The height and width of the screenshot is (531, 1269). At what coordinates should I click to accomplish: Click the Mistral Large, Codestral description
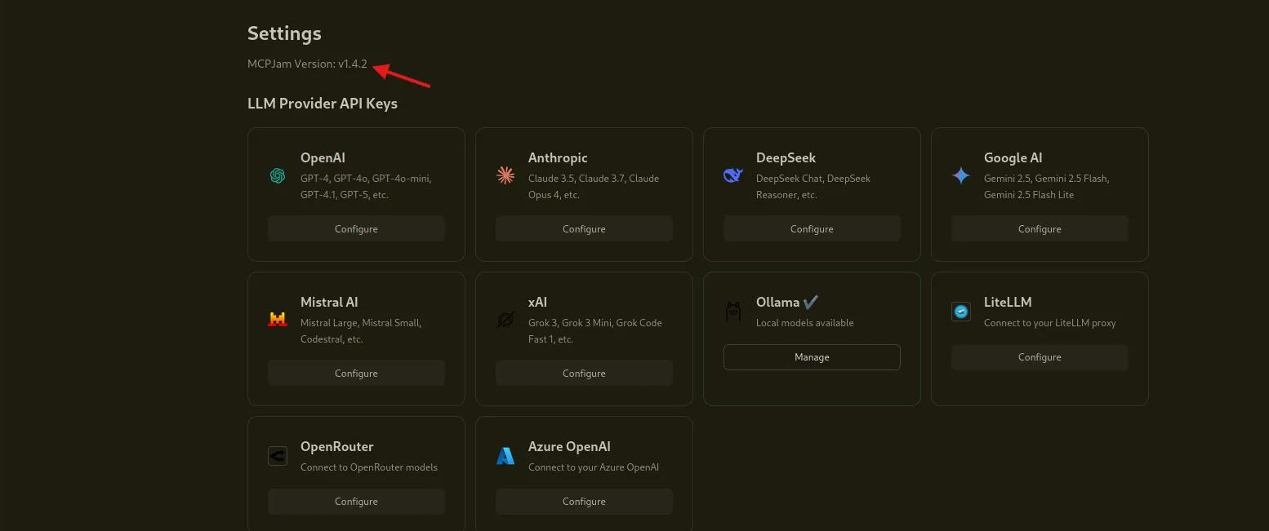[361, 331]
